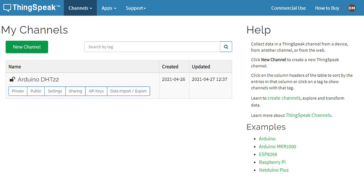Click the ThingSpeak logo
364x177 pixels.
click(x=32, y=8)
